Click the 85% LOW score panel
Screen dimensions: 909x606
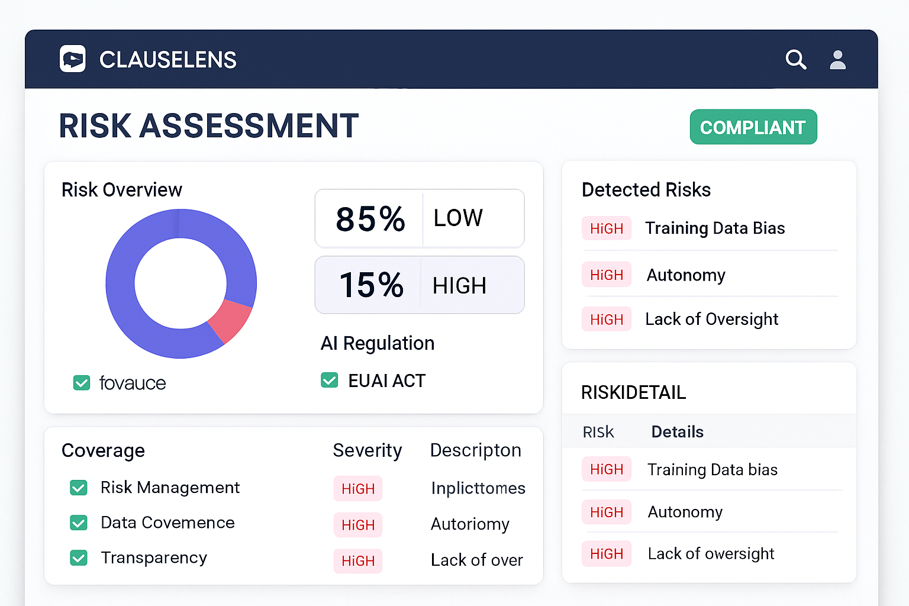pos(420,218)
